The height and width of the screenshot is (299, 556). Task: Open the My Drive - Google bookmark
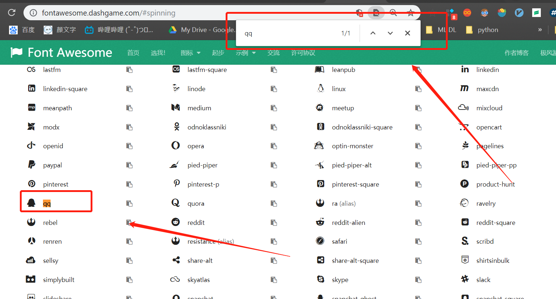(x=202, y=30)
